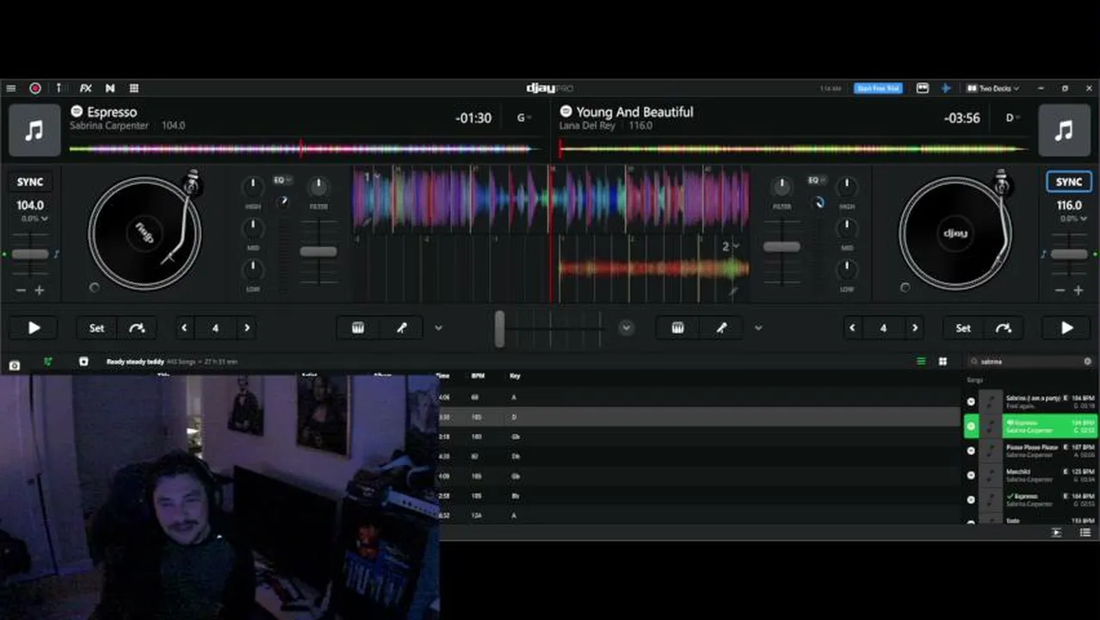The height and width of the screenshot is (620, 1100).
Task: Click deck 2 turntable platter
Action: tap(955, 233)
